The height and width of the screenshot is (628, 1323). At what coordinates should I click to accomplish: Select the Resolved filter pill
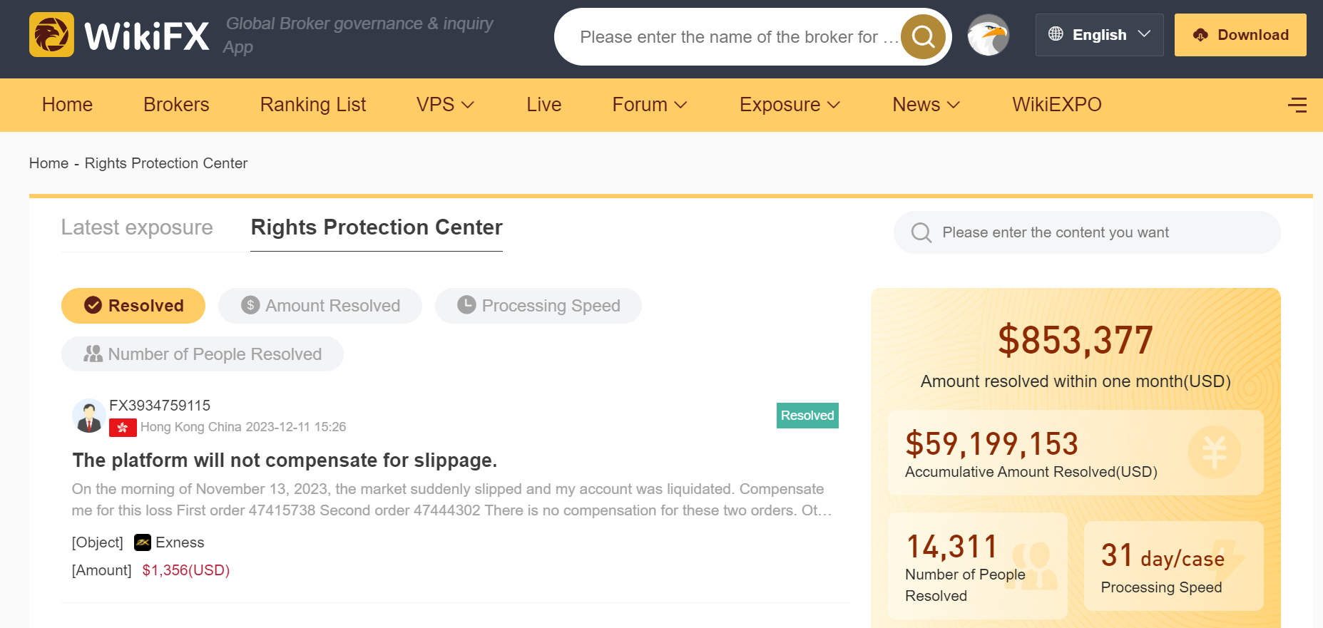[x=133, y=306]
